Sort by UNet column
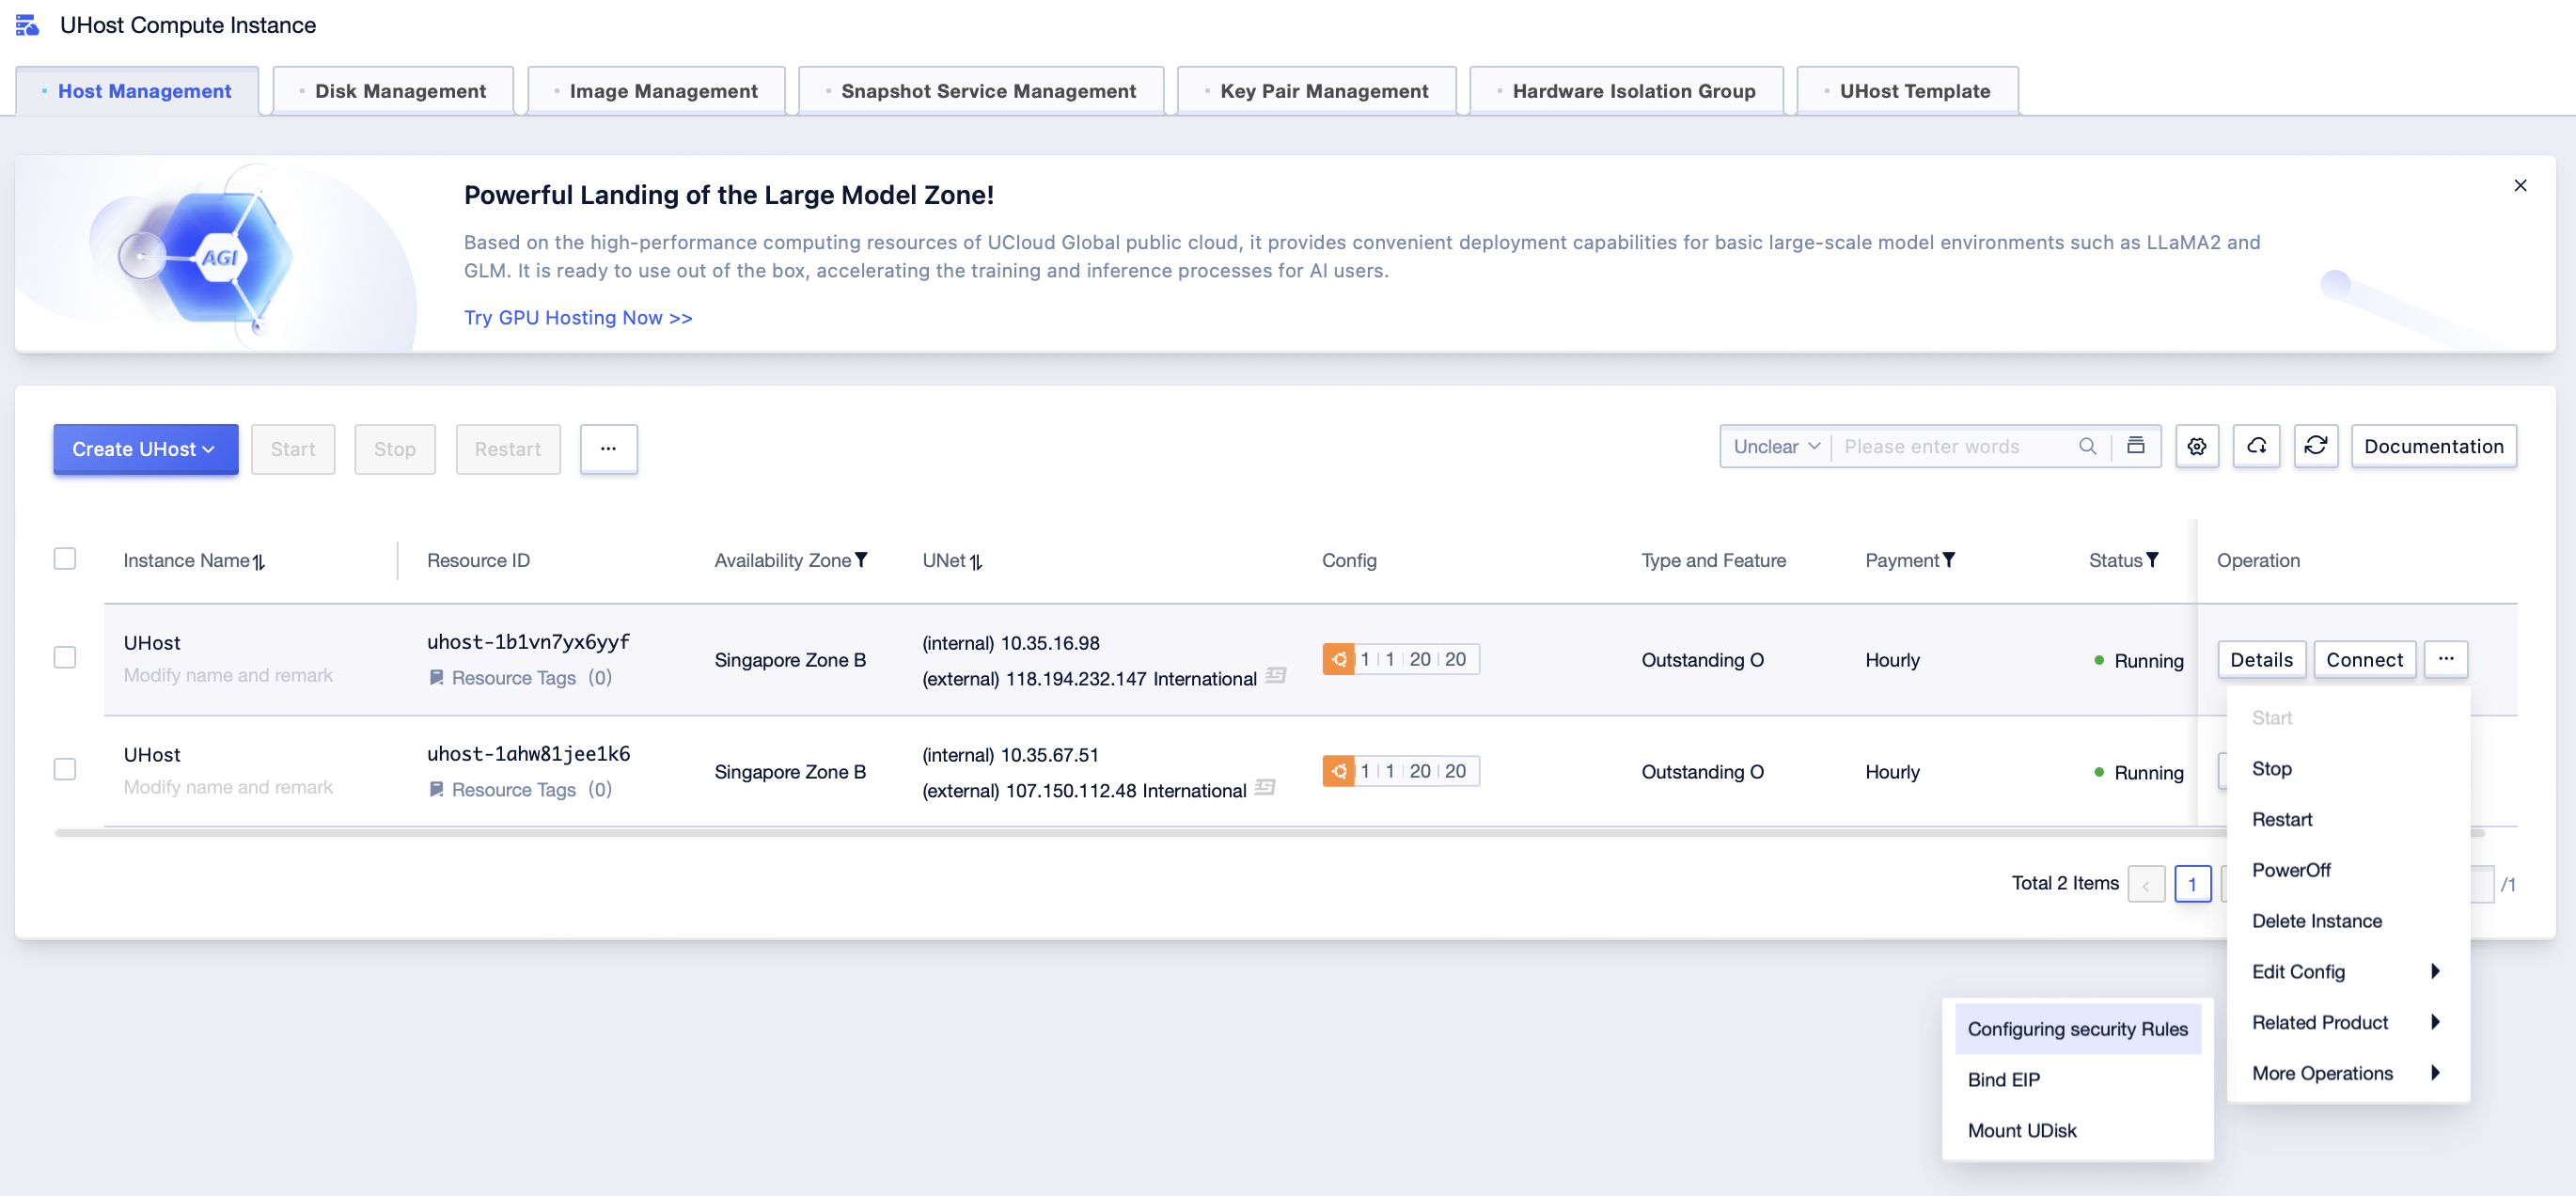The height and width of the screenshot is (1196, 2576). tap(976, 562)
